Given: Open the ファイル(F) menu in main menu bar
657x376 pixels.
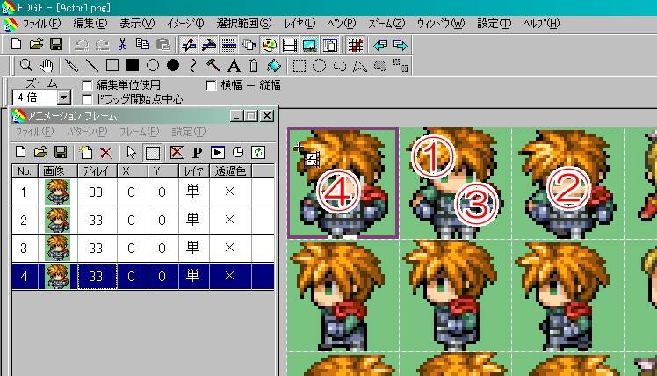Looking at the screenshot, I should 41,24.
